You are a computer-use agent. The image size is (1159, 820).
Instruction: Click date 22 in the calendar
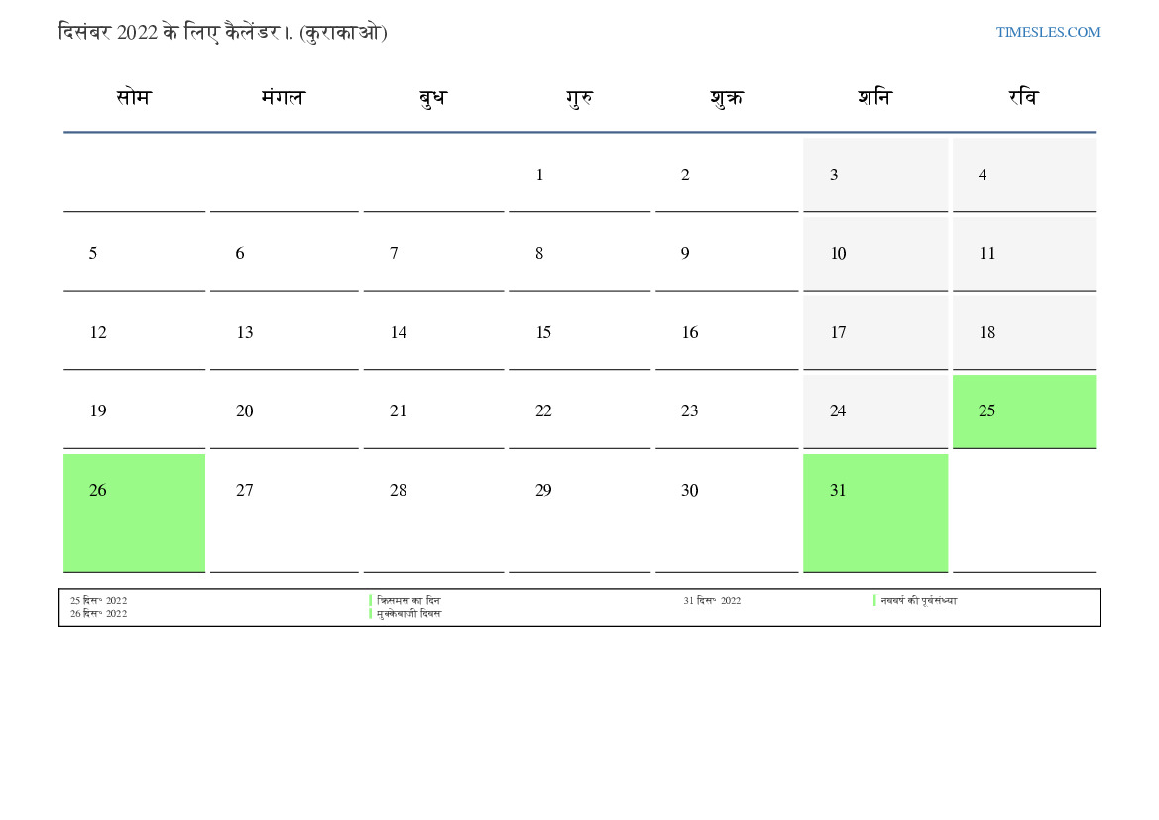coord(579,411)
